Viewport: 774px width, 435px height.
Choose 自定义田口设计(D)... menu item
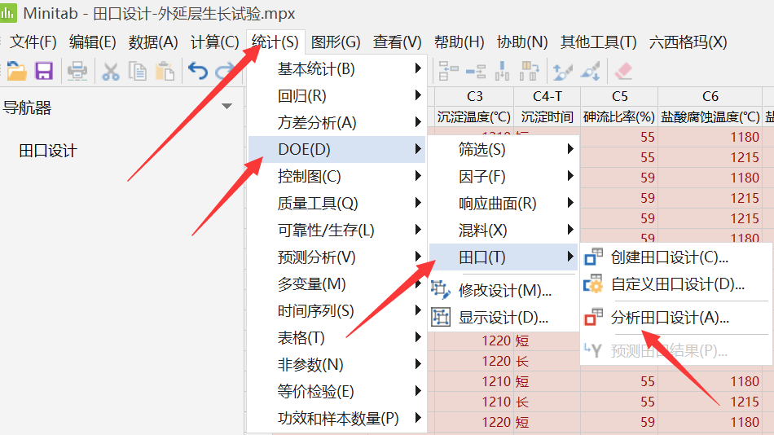click(x=675, y=284)
